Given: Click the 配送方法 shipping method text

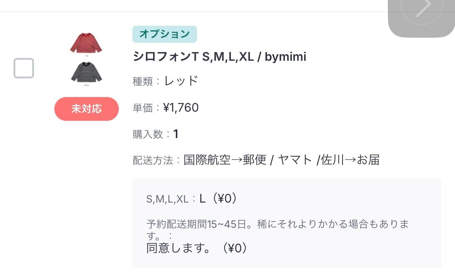Looking at the screenshot, I should (281, 160).
